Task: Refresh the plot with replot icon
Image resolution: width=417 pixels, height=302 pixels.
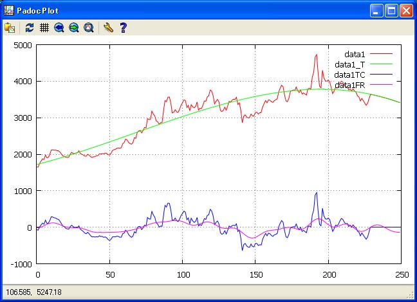Action: click(30, 28)
